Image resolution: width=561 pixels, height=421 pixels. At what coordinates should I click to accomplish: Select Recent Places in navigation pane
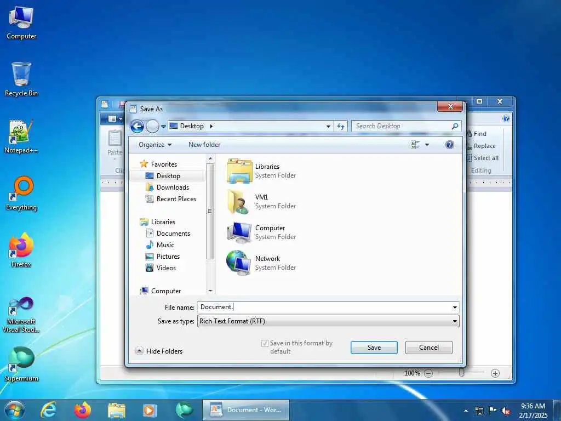point(176,198)
